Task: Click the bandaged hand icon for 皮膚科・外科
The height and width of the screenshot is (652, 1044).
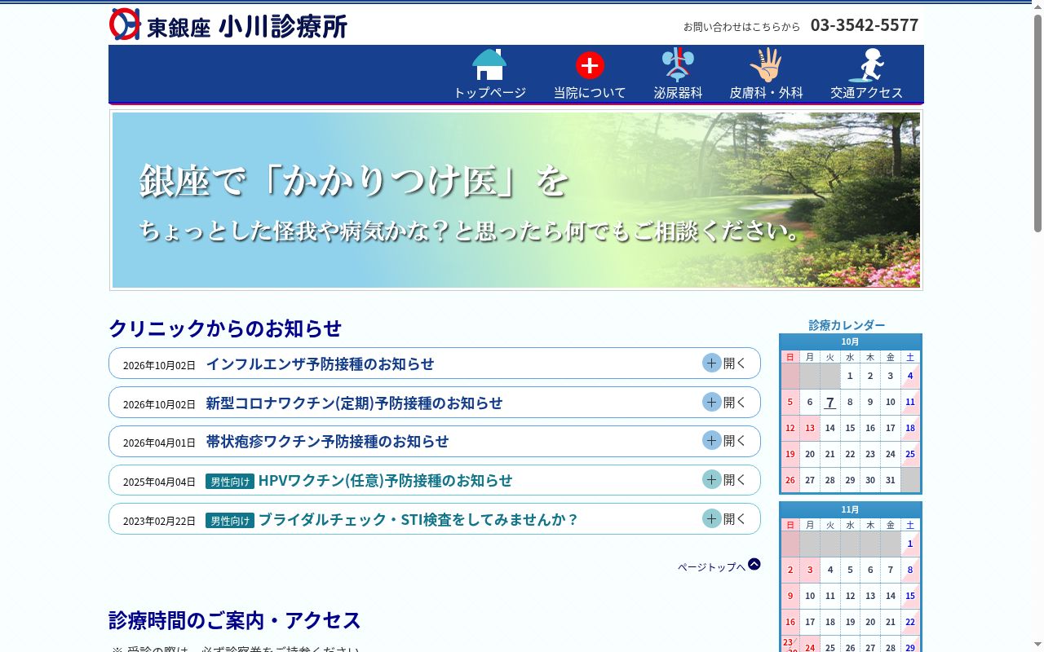Action: click(766, 64)
